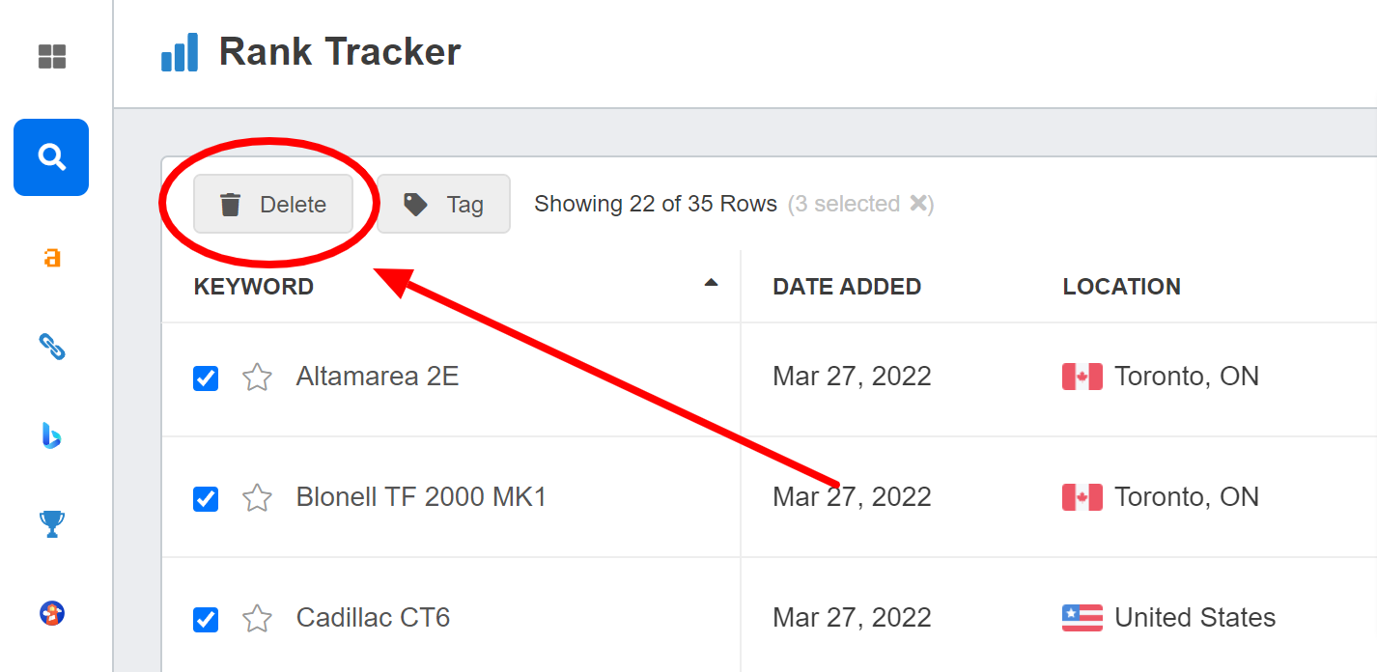Uncheck the Altamarea 2E keyword row
The image size is (1377, 672).
205,378
